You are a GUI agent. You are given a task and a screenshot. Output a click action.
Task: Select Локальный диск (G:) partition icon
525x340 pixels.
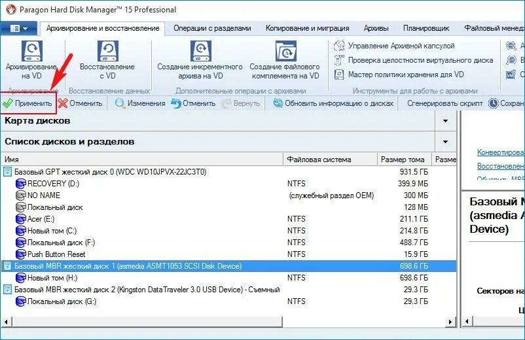20,301
